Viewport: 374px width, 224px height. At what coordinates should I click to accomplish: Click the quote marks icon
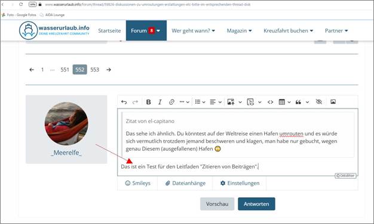coord(298,102)
